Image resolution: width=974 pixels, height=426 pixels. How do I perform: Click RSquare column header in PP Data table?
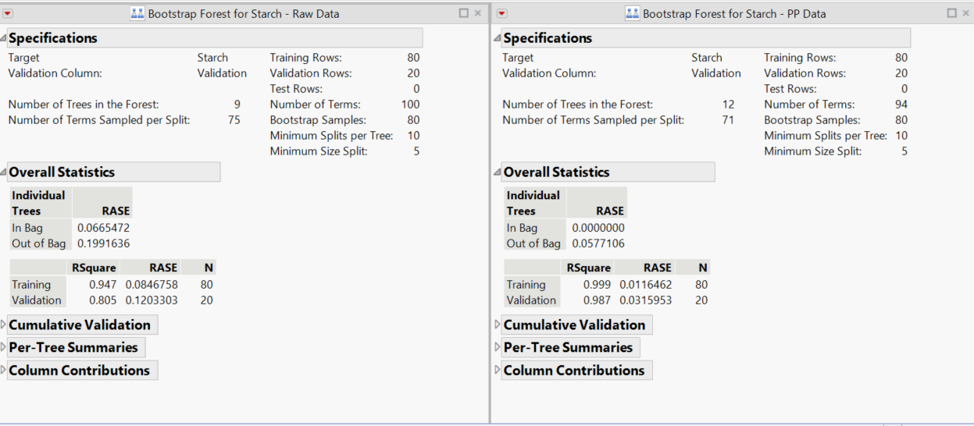(589, 268)
